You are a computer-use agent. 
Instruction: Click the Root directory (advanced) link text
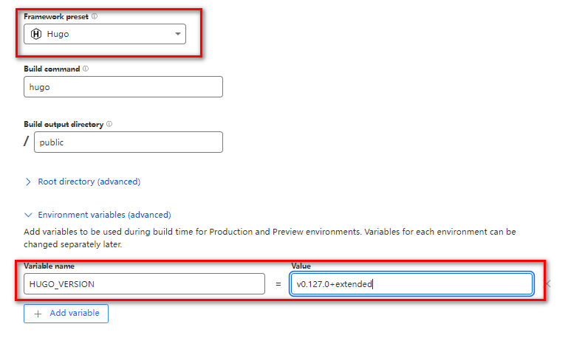[x=89, y=182]
